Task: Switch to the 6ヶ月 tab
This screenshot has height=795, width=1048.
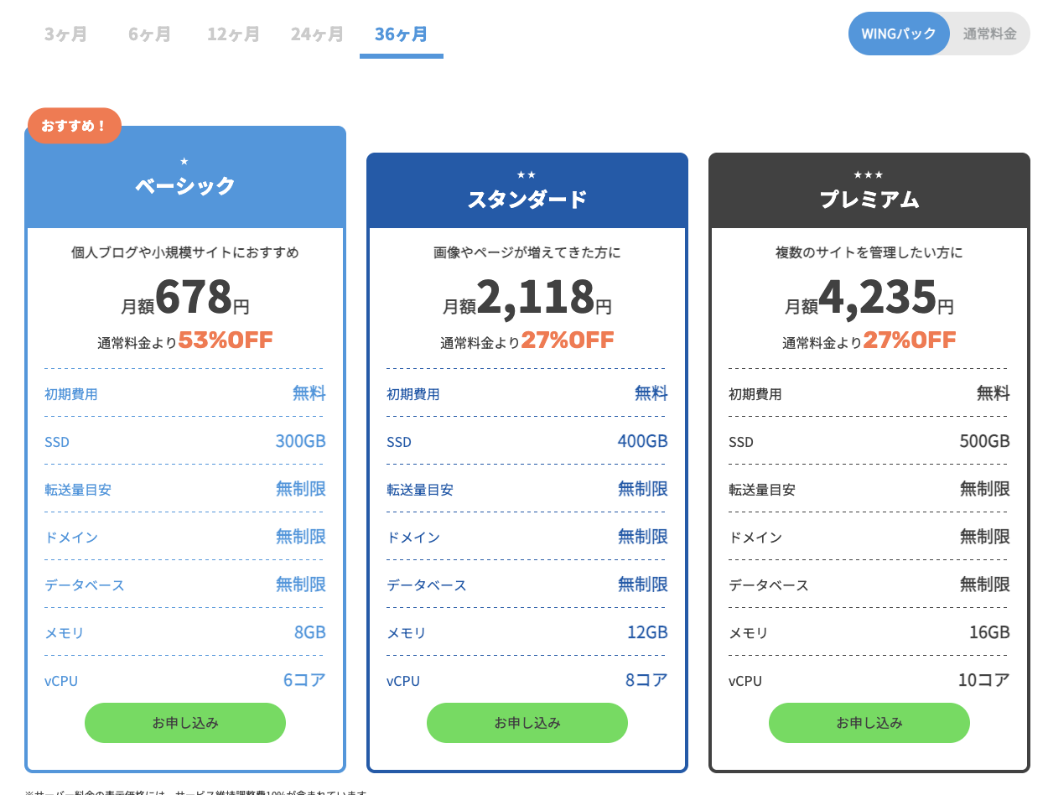Action: click(x=149, y=34)
